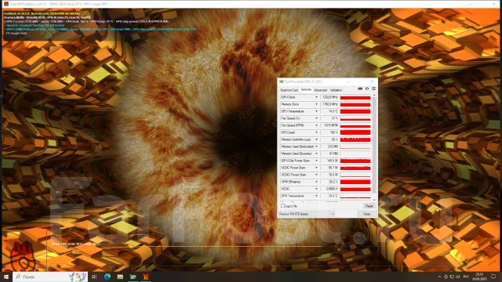Image resolution: width=502 pixels, height=282 pixels.
Task: Open the Advanced tab
Action: (x=321, y=90)
